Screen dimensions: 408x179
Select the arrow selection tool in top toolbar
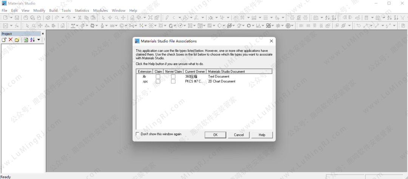point(103,18)
